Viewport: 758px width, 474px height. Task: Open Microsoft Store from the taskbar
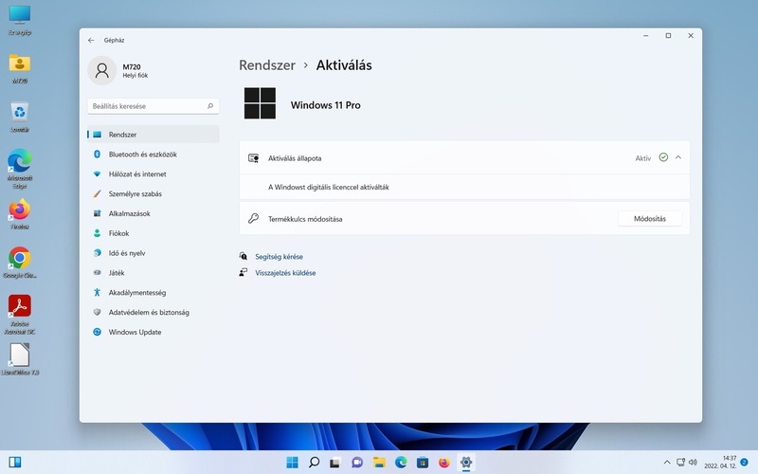[x=423, y=463]
